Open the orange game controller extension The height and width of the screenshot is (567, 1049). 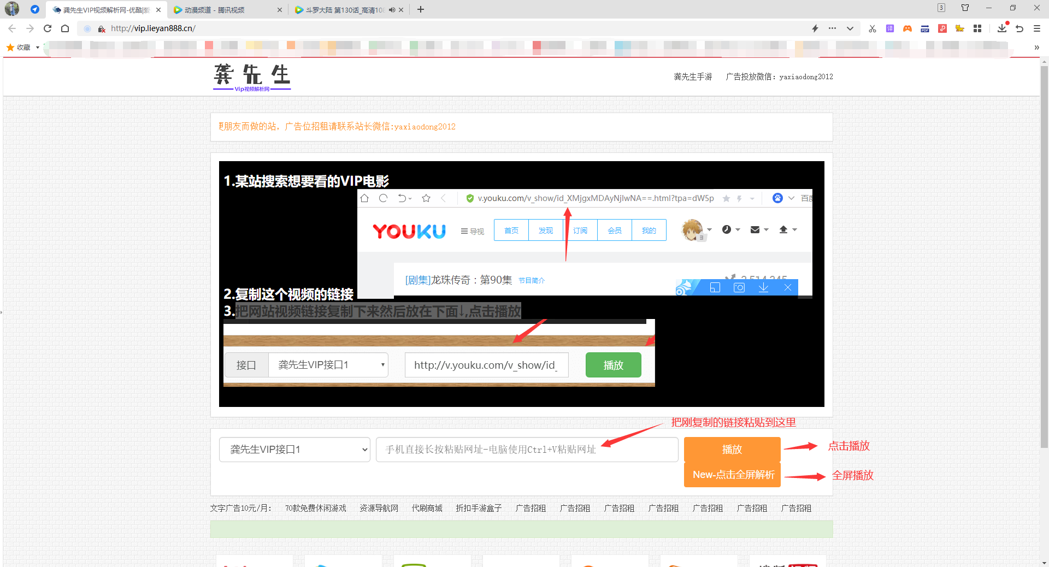pos(907,28)
